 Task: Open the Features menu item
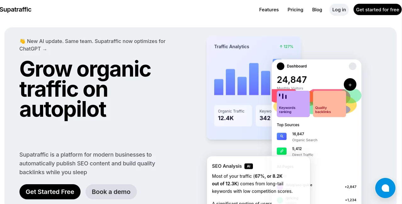(269, 10)
